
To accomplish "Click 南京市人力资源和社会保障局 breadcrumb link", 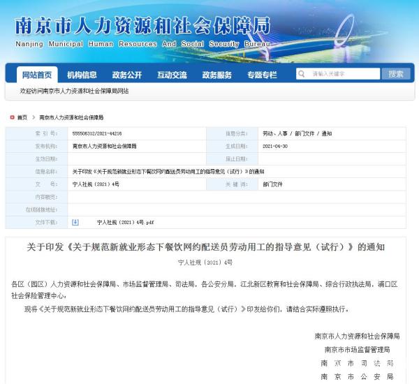I will (71, 117).
